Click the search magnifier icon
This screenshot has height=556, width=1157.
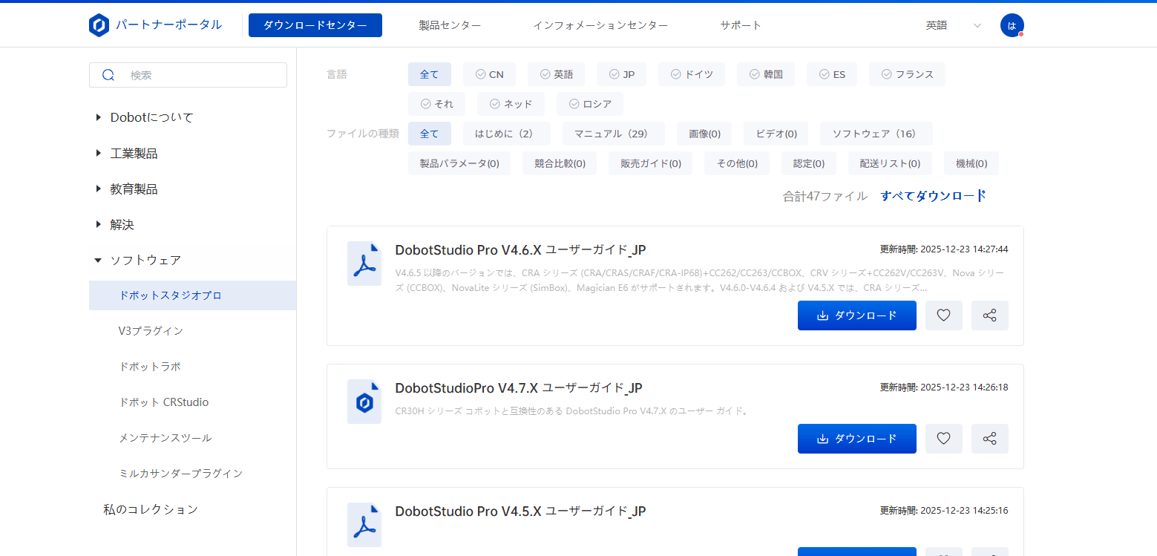click(x=108, y=75)
